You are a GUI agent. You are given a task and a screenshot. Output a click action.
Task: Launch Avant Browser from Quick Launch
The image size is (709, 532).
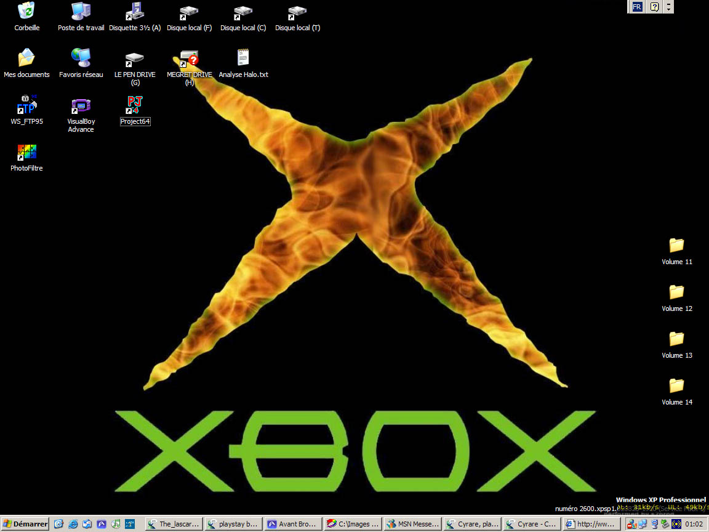point(102,524)
